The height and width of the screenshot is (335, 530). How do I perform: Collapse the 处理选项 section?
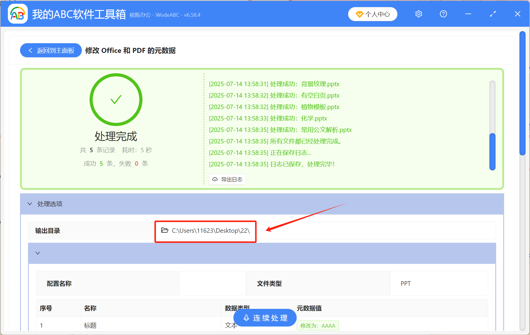29,204
